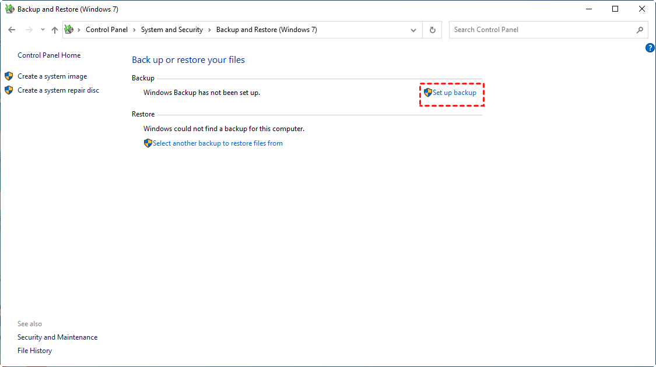Click the blue Help question mark icon
This screenshot has width=656, height=367.
click(650, 48)
